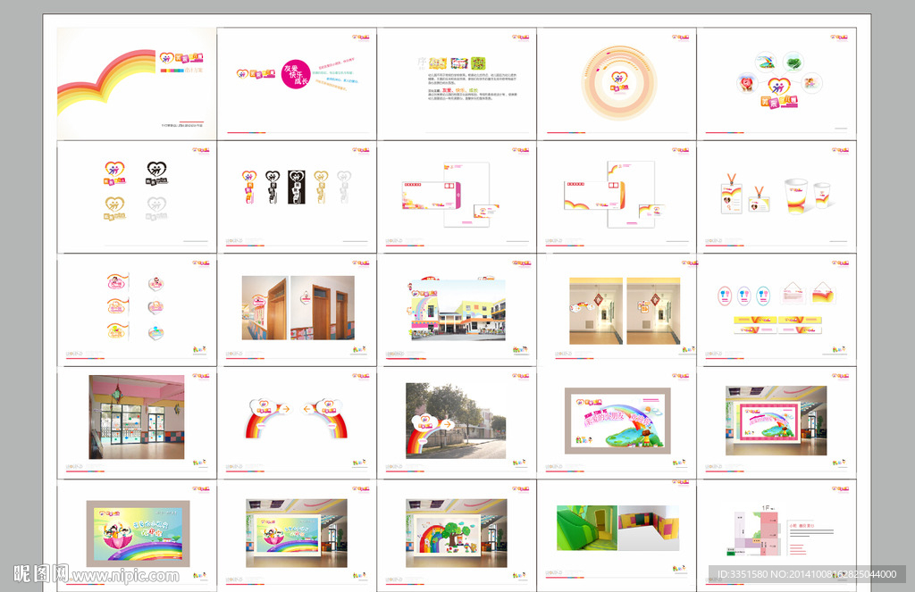Open the preface text page
The height and width of the screenshot is (592, 915).
[x=457, y=83]
